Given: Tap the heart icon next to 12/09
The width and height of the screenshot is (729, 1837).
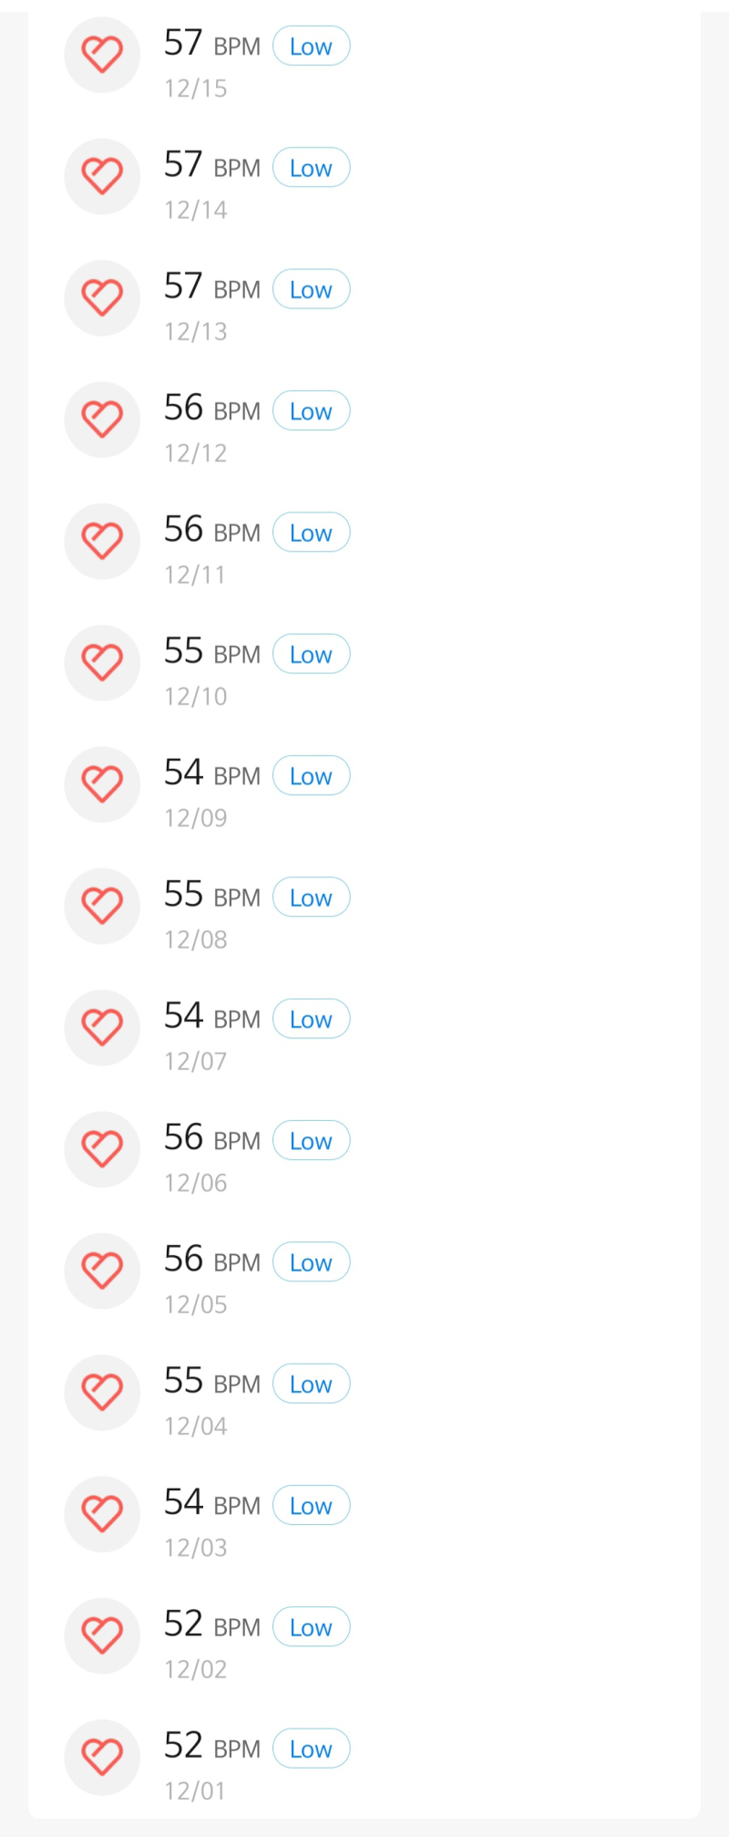Looking at the screenshot, I should coord(102,784).
